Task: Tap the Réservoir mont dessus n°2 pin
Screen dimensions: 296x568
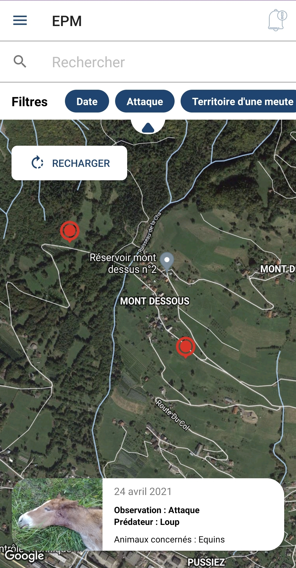Action: pos(167,261)
